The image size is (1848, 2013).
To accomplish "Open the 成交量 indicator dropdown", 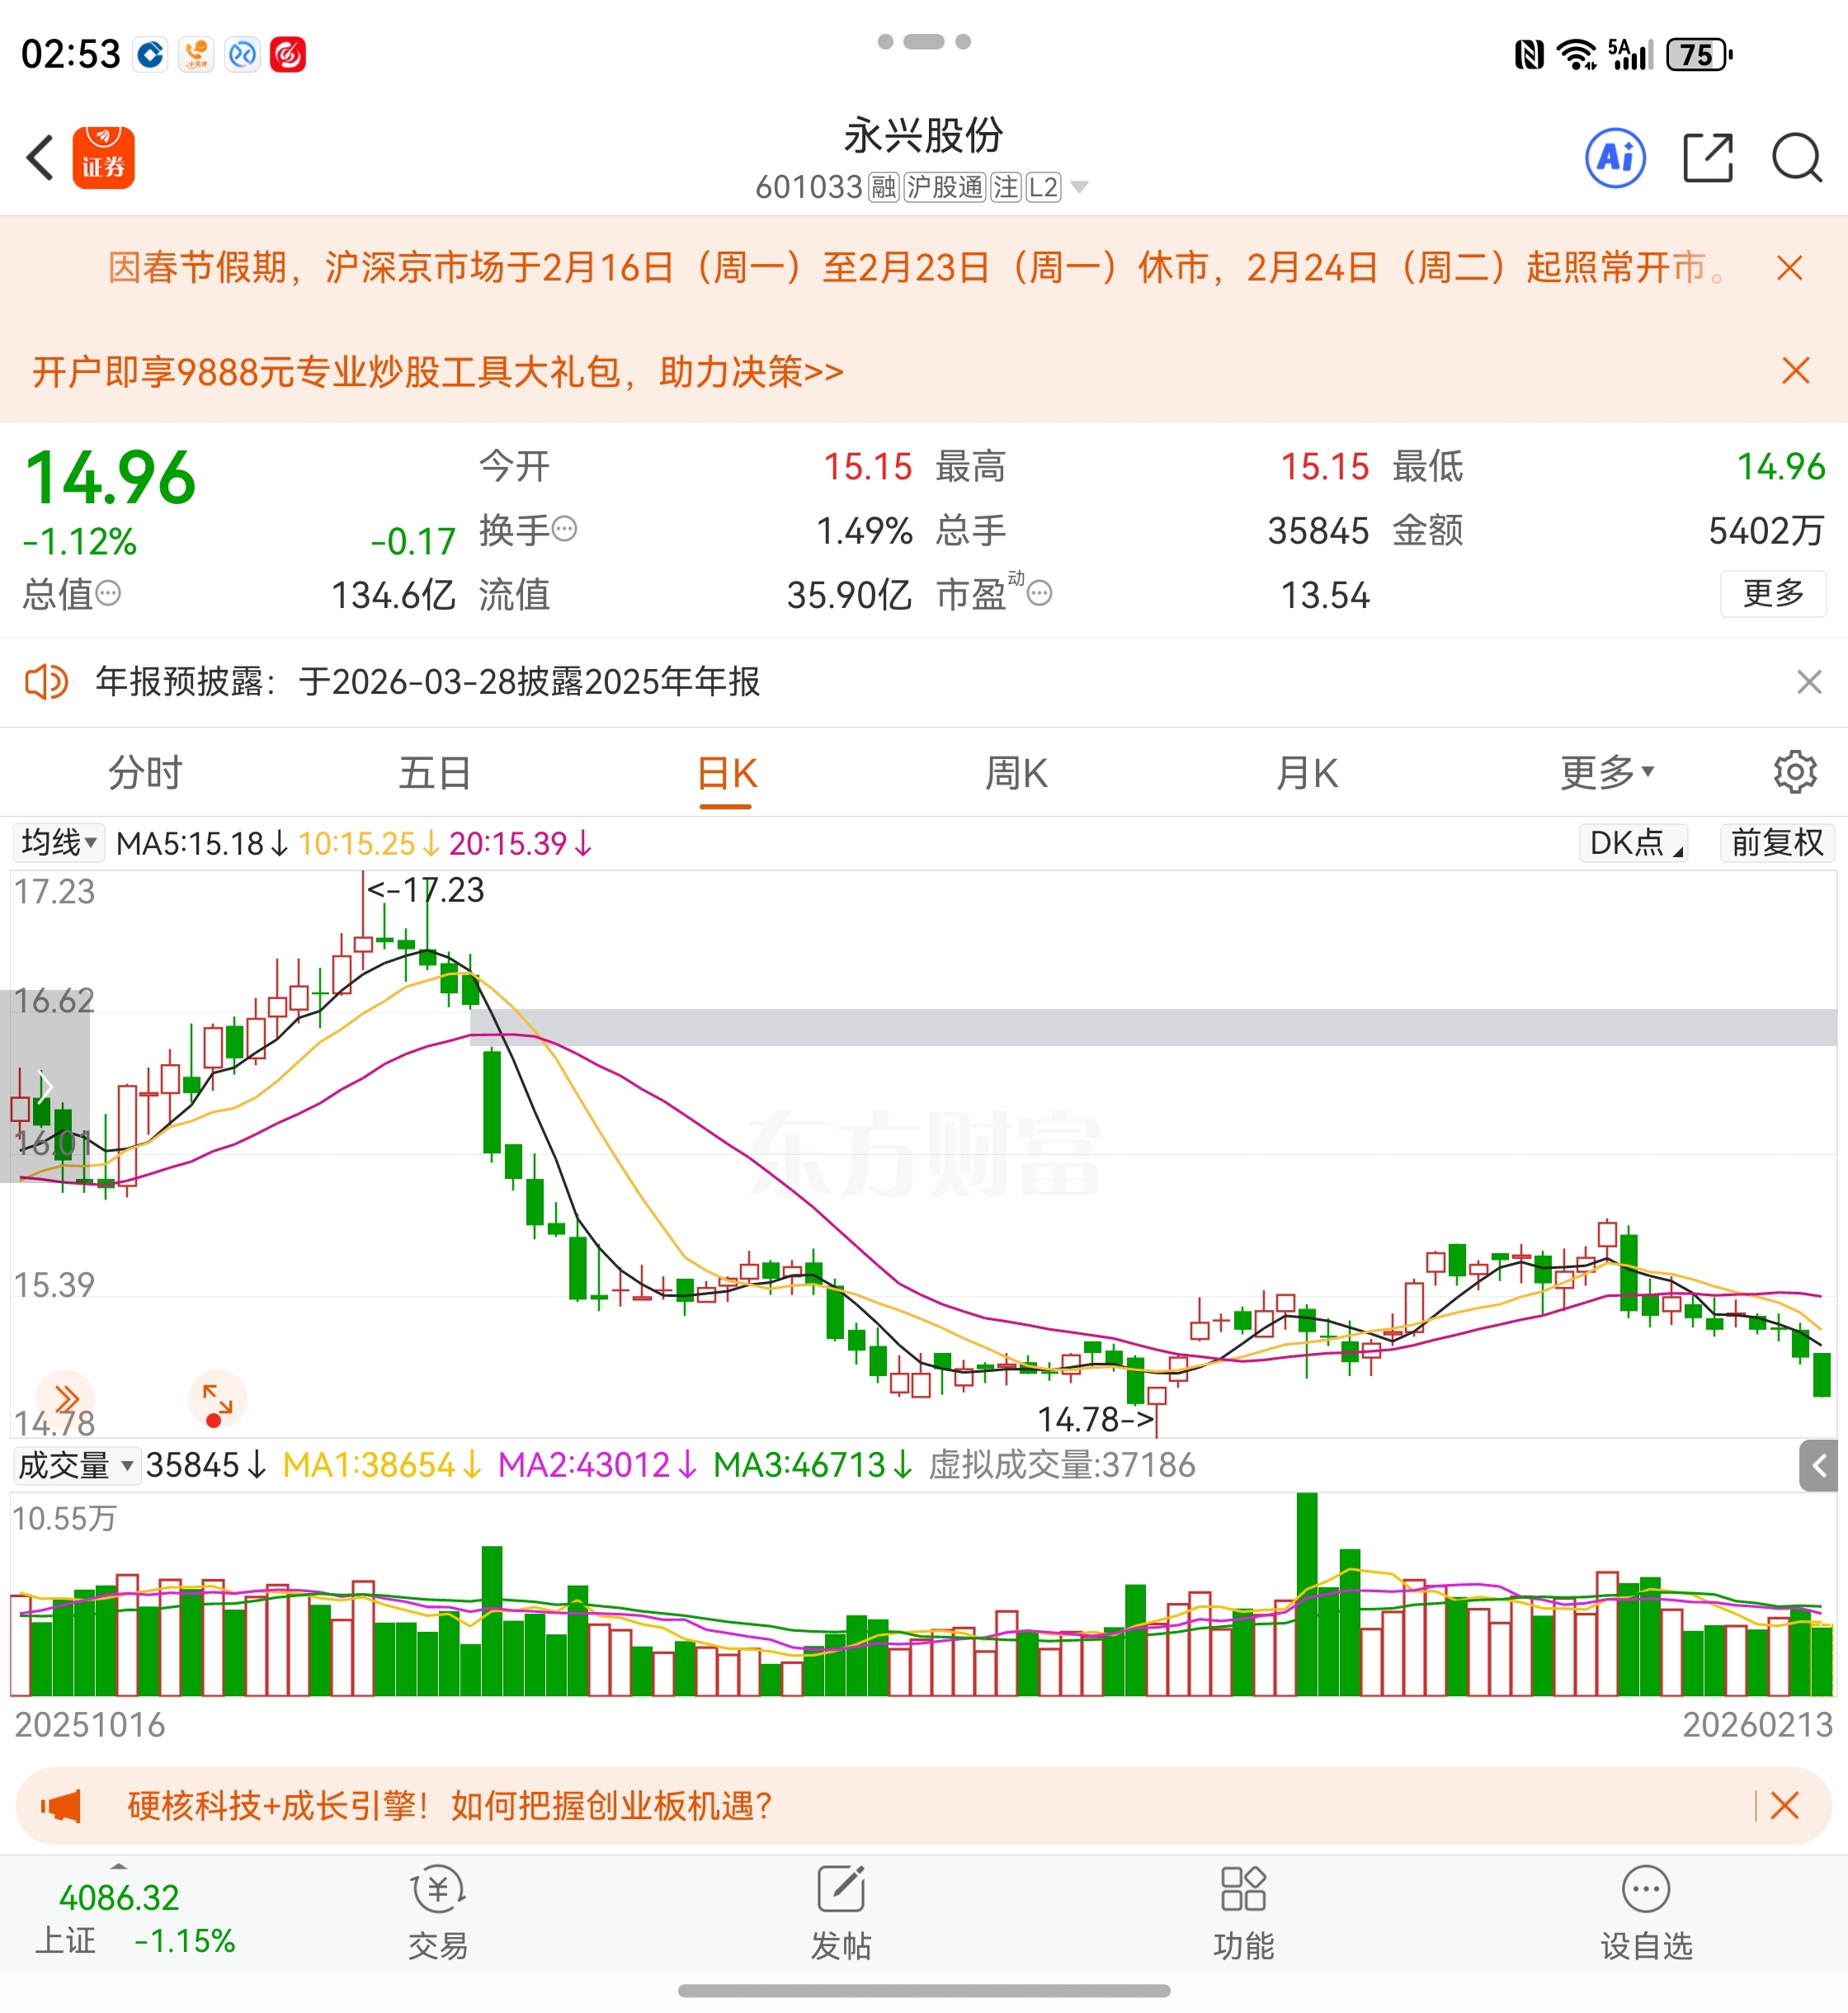I will point(76,1465).
